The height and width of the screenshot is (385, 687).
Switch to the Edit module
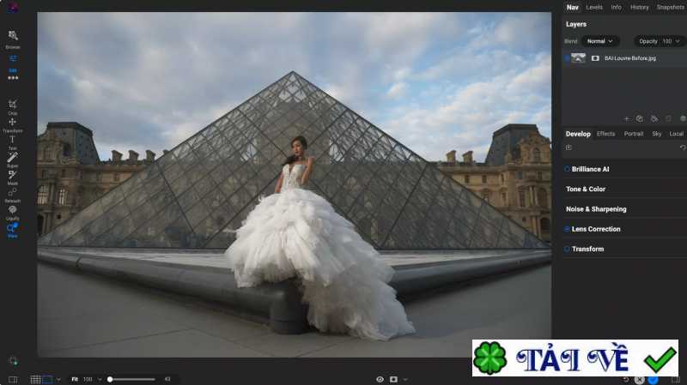click(13, 63)
